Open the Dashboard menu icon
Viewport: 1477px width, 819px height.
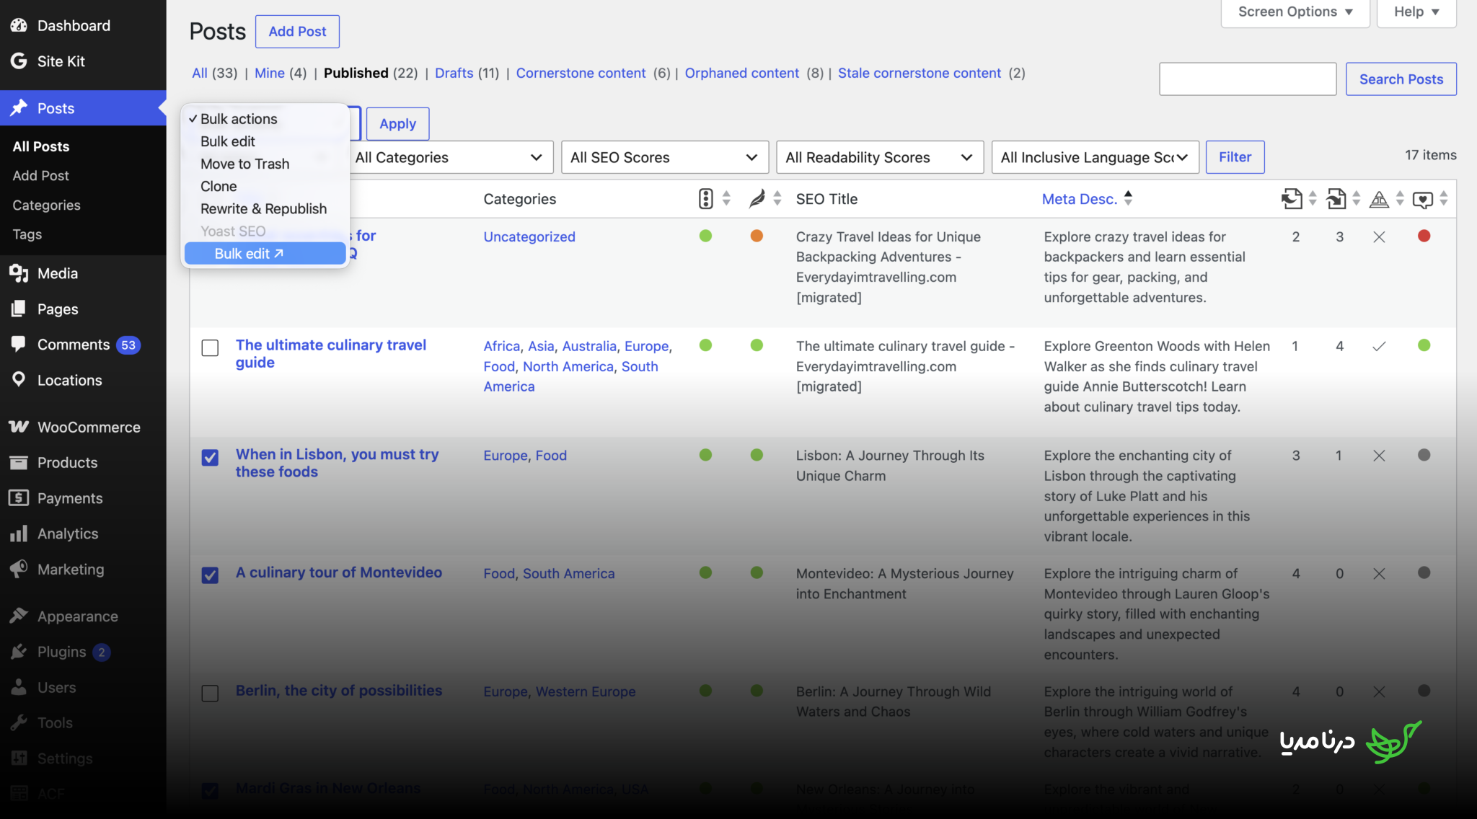[x=19, y=25]
